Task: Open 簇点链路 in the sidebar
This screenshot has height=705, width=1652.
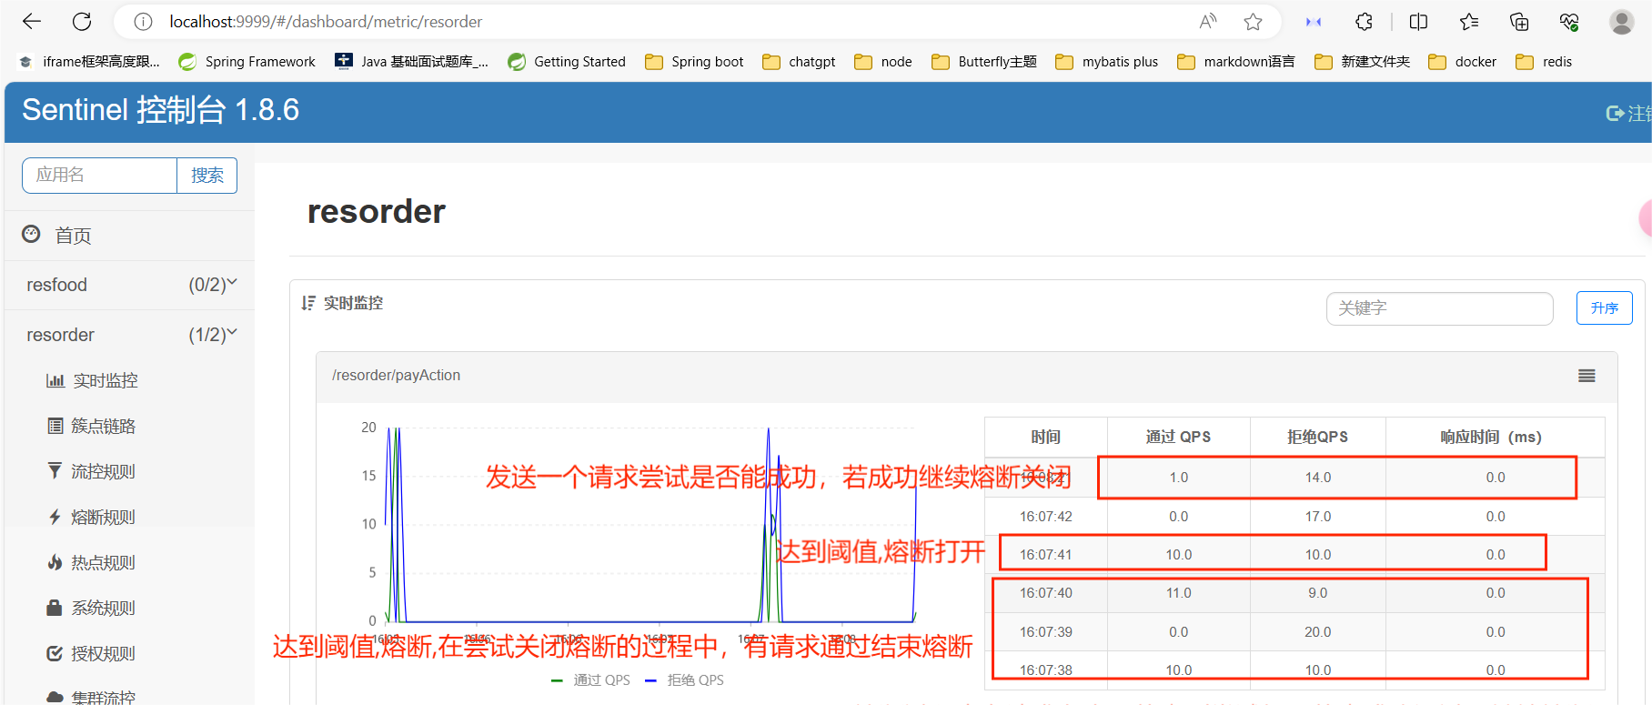Action: [103, 427]
